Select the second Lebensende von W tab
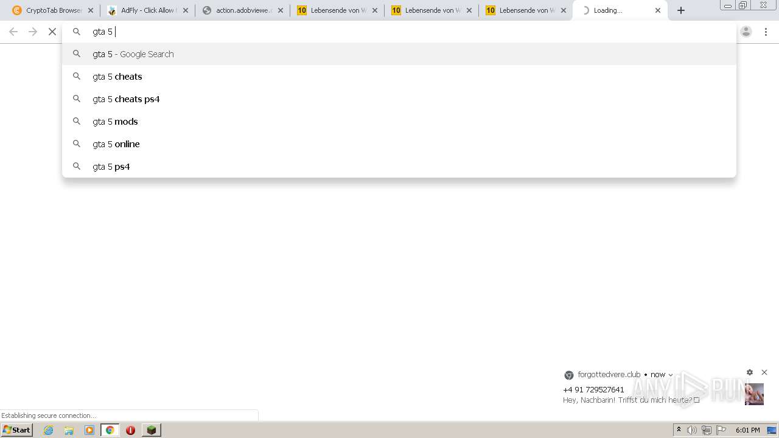 tap(431, 10)
